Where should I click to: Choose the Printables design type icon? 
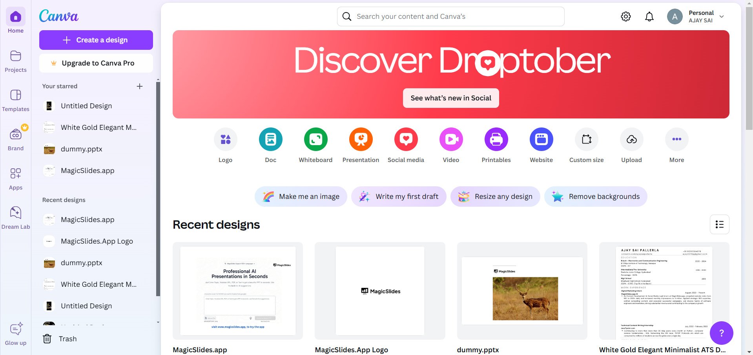(x=496, y=139)
